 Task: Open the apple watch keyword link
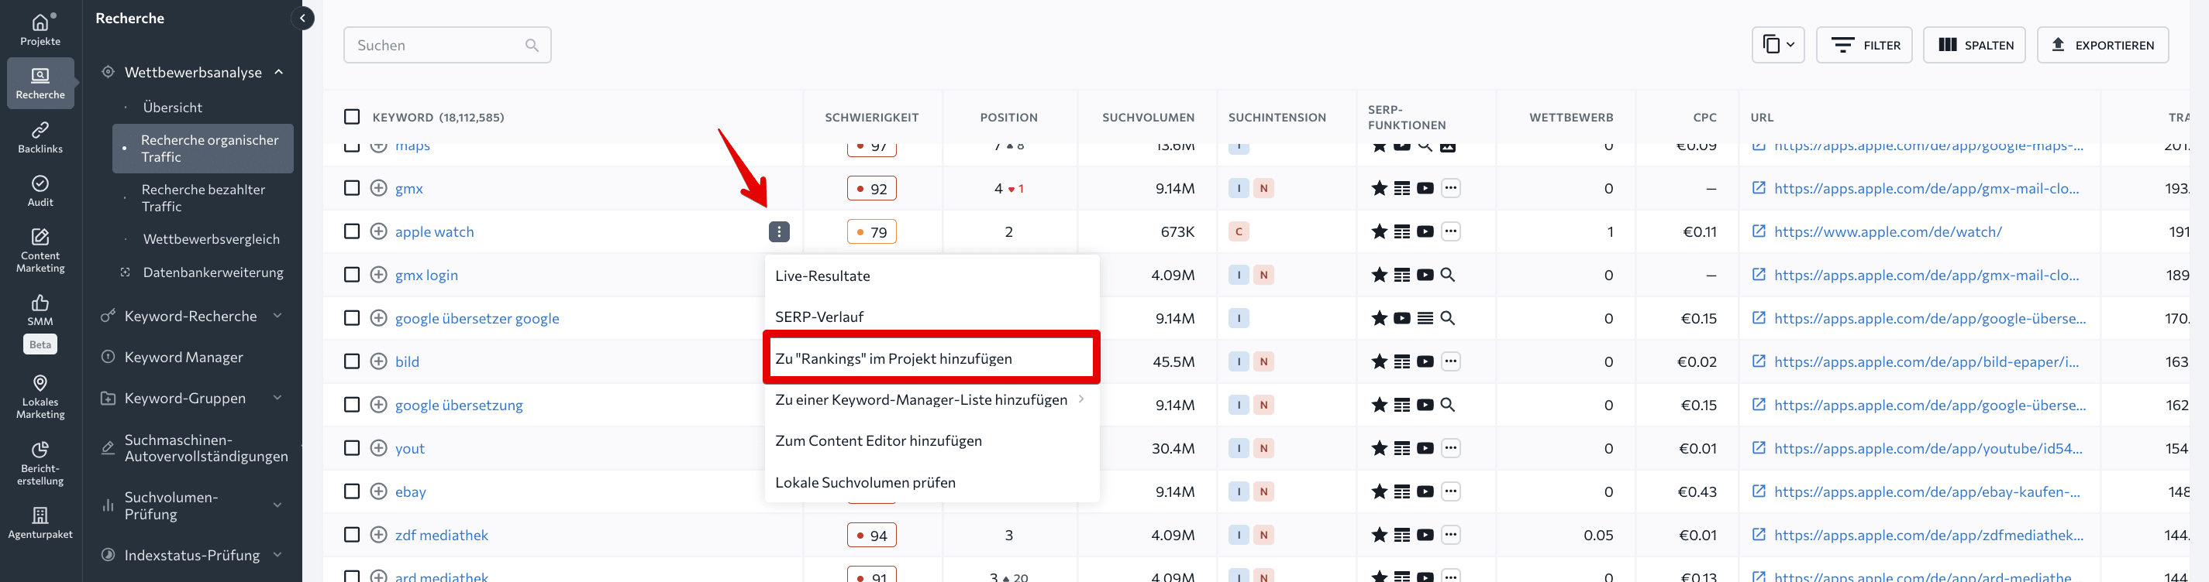[x=434, y=231]
